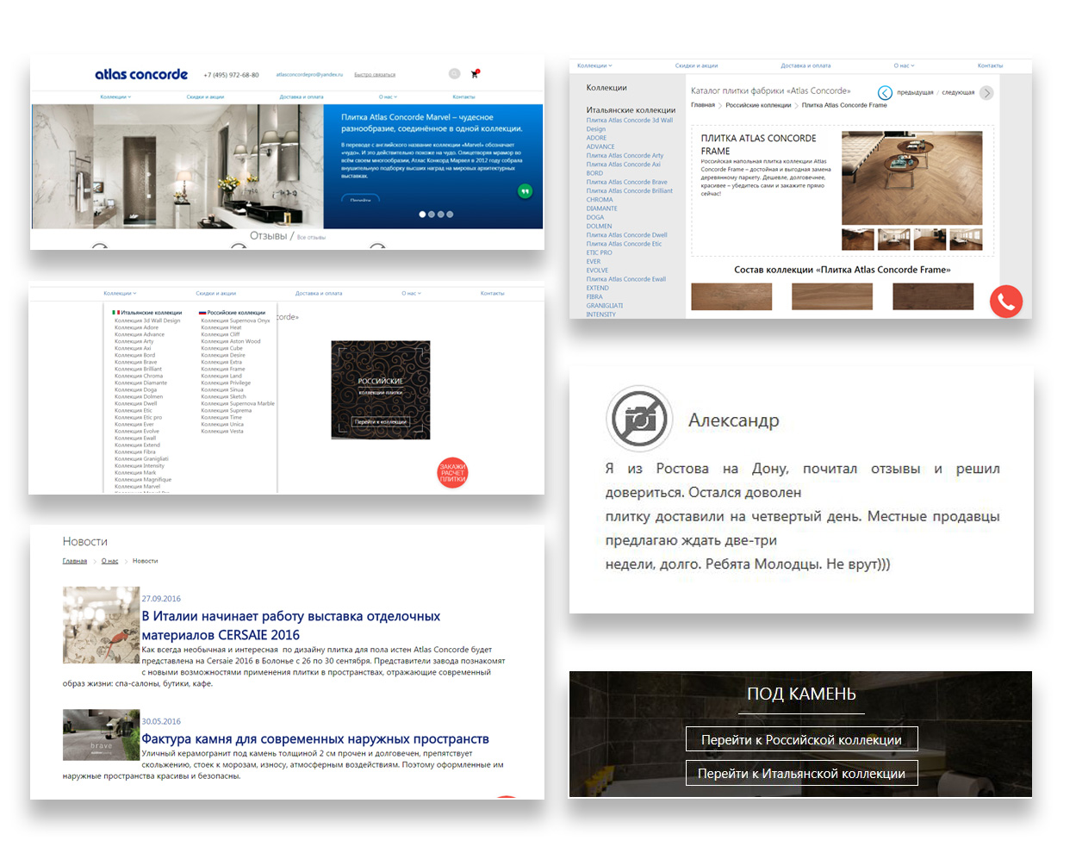1076x853 pixels.
Task: Expand 'Коллекции' under the atlas concorde logo
Action: point(115,97)
